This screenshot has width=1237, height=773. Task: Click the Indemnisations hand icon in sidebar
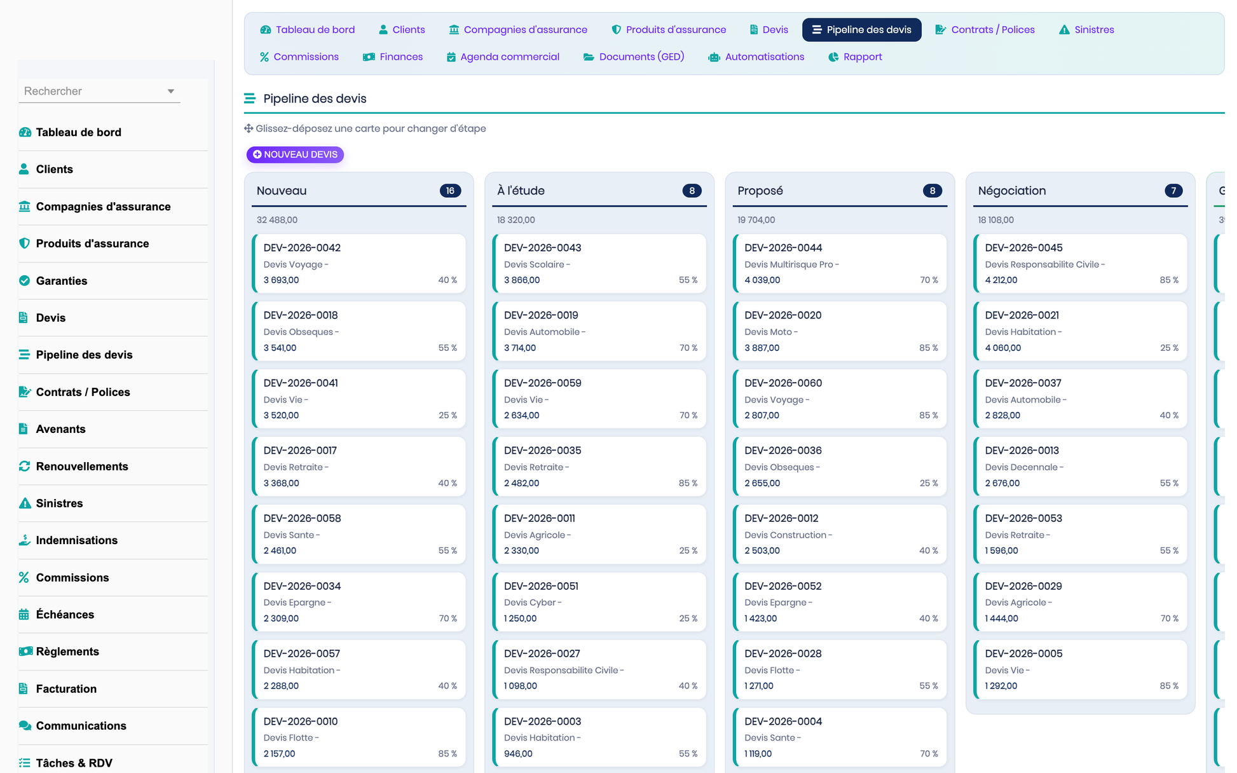point(25,540)
